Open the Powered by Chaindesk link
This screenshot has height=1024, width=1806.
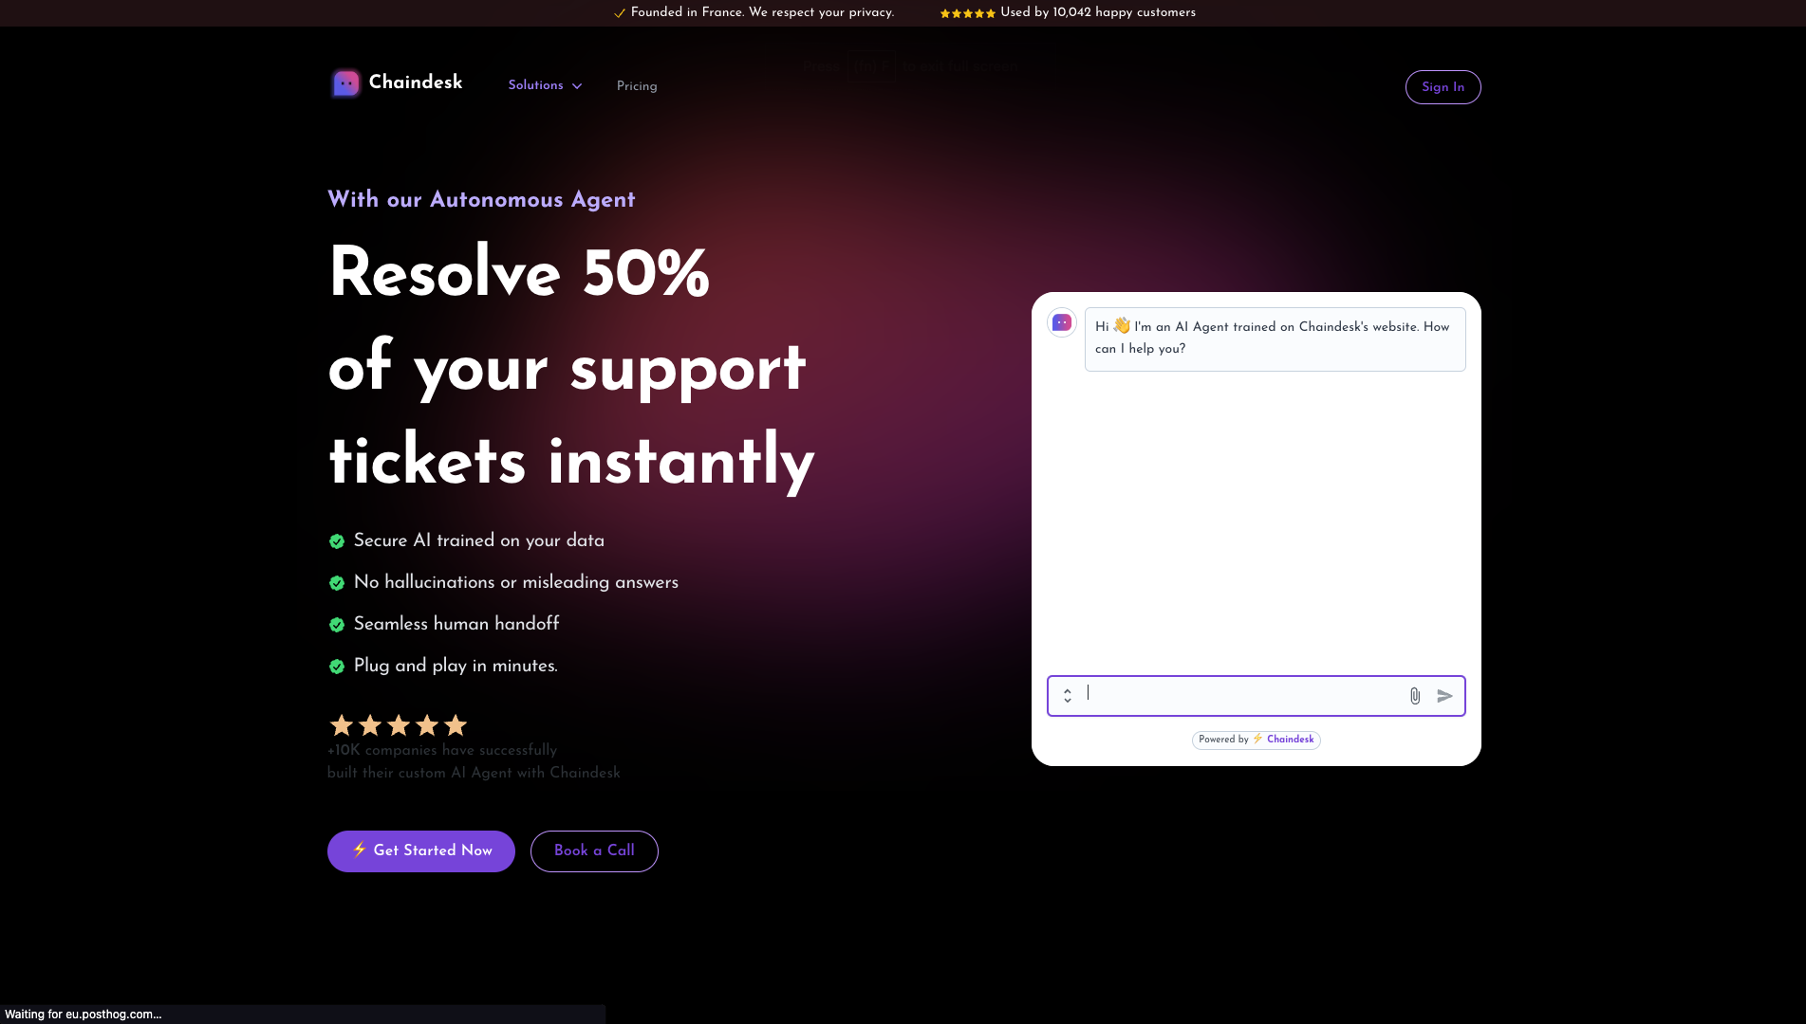1256,740
